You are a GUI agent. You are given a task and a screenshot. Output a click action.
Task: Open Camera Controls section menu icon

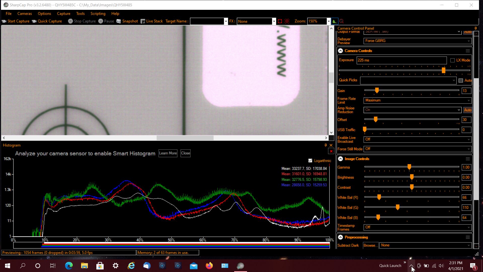click(468, 51)
